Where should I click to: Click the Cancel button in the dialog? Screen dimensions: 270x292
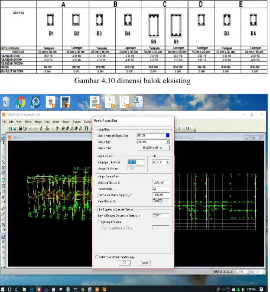[x=144, y=263]
